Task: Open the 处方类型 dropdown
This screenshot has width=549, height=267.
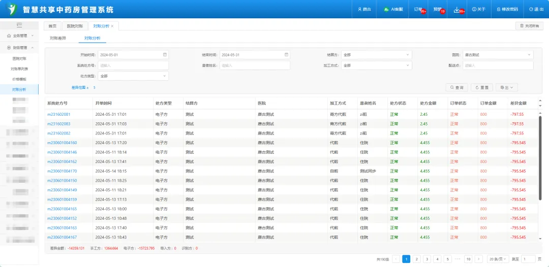Action: coord(133,76)
